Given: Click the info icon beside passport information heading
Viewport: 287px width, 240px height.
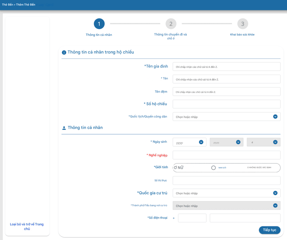Looking at the screenshot, I should click(64, 52).
